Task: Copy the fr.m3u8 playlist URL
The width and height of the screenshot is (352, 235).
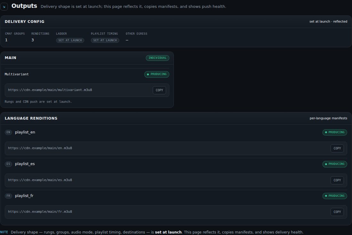Action: tap(337, 212)
